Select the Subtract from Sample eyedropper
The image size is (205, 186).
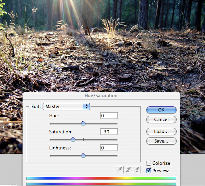136,170
